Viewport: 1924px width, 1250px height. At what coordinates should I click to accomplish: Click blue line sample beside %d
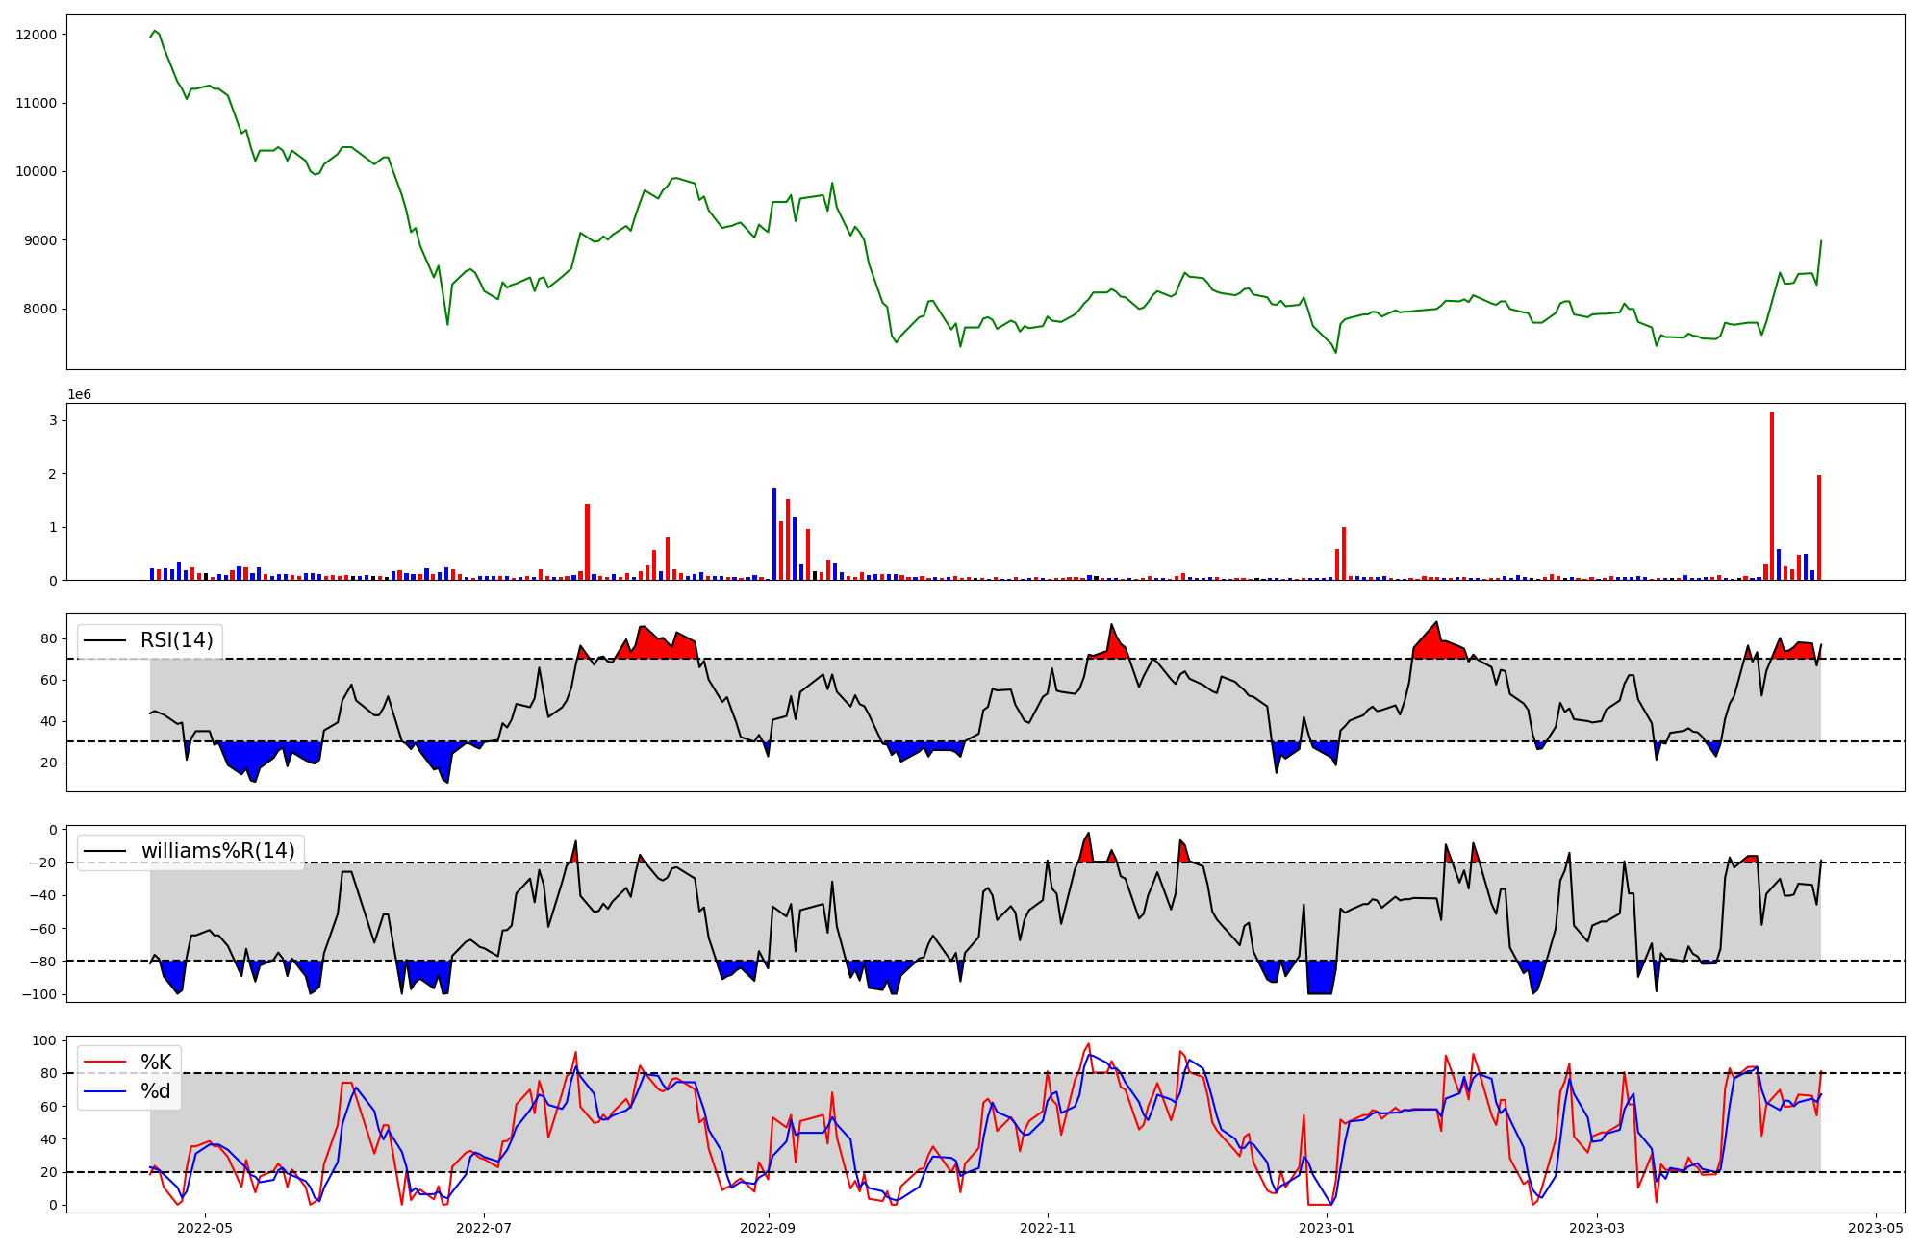tap(106, 1091)
